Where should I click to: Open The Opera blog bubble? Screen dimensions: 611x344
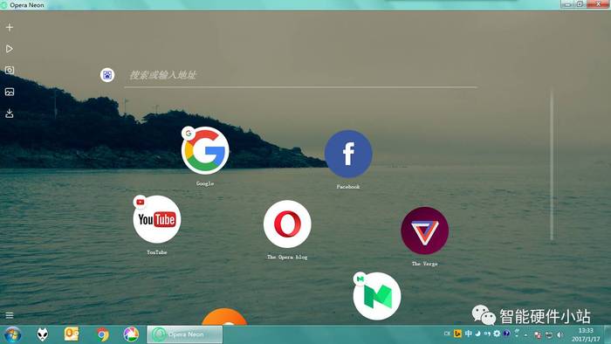tap(287, 224)
